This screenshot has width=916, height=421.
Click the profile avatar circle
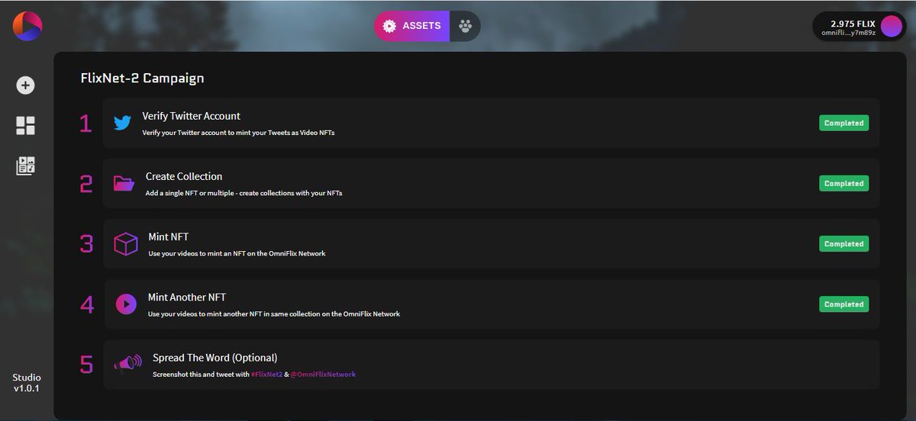coord(891,27)
